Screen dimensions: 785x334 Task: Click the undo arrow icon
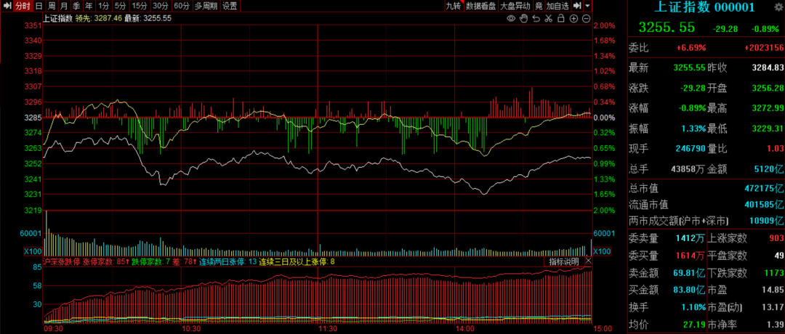536,18
